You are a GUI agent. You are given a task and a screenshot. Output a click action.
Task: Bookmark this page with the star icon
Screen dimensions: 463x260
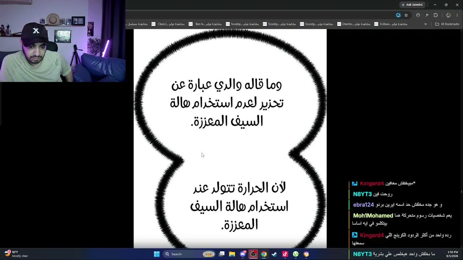click(406, 15)
